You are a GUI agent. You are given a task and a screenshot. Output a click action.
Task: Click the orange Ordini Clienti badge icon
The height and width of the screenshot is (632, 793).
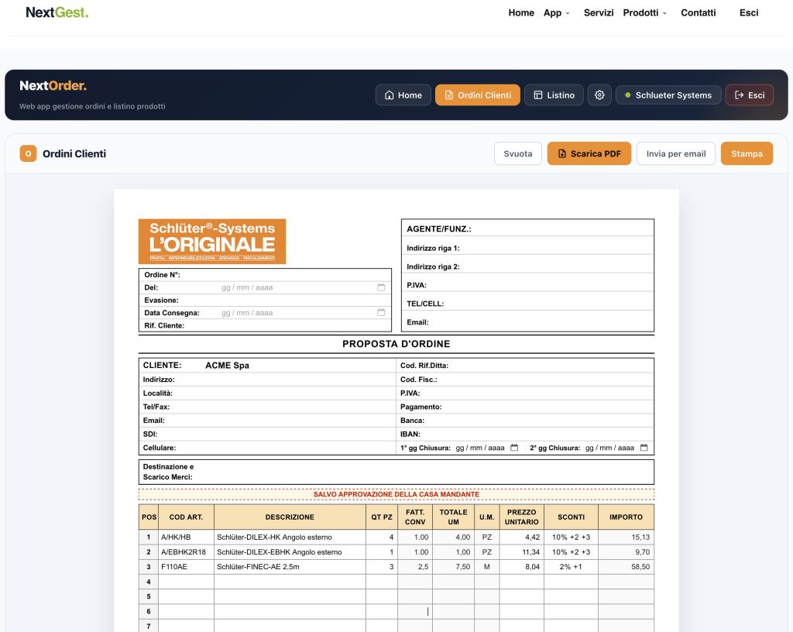pyautogui.click(x=29, y=153)
